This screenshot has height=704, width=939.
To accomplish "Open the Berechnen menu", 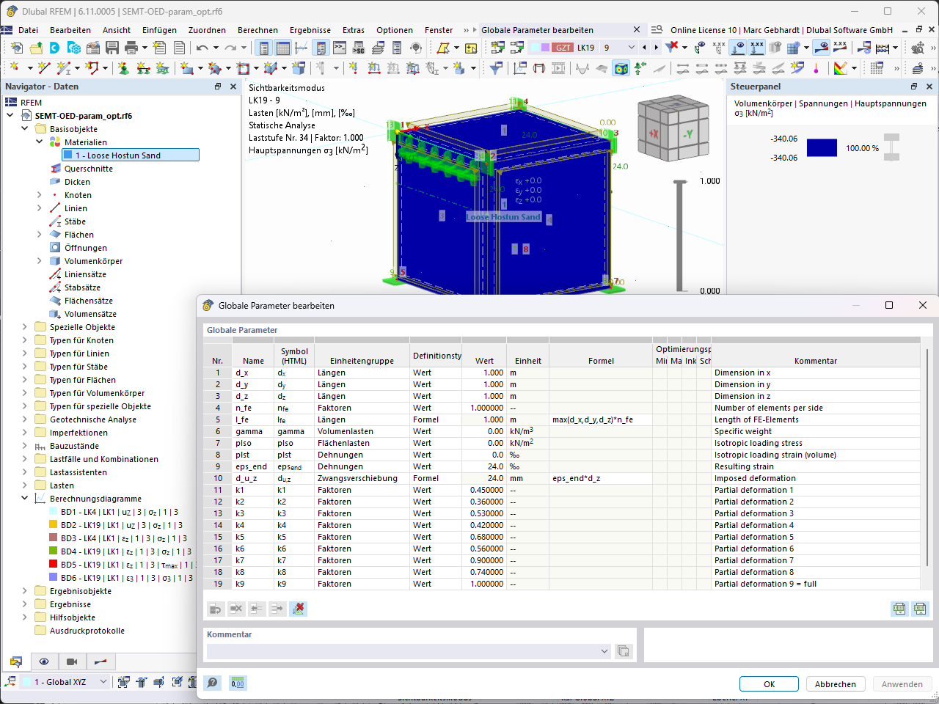I will [257, 30].
